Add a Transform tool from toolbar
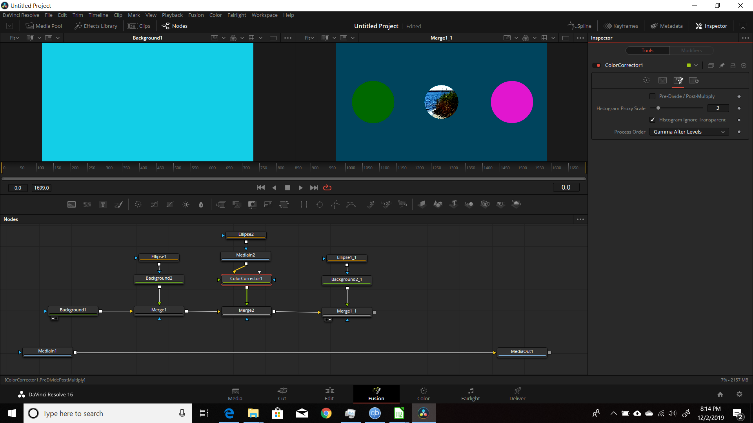 (284, 204)
